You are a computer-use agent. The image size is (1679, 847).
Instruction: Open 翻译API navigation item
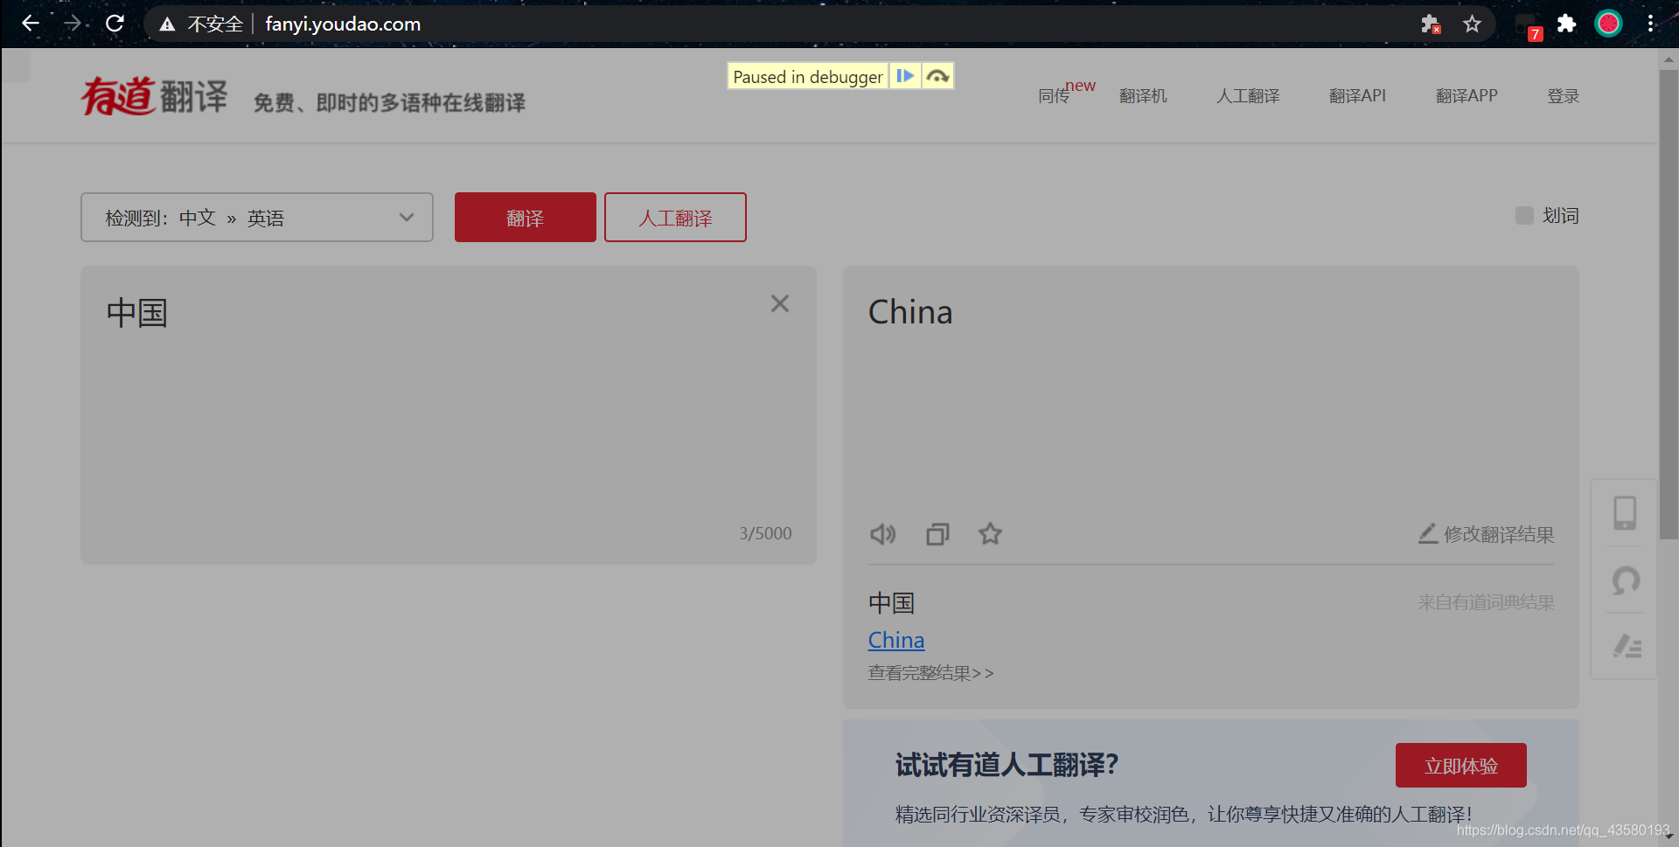[x=1357, y=96]
